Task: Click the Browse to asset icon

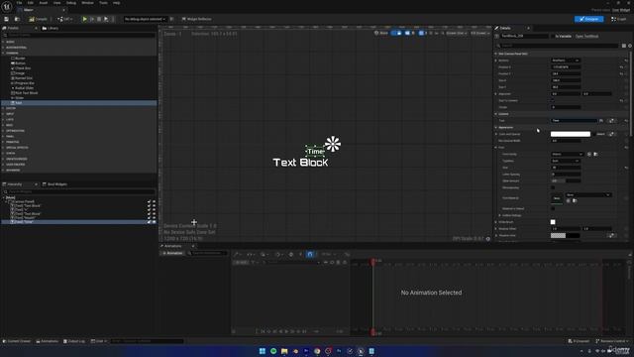Action: coord(17,19)
